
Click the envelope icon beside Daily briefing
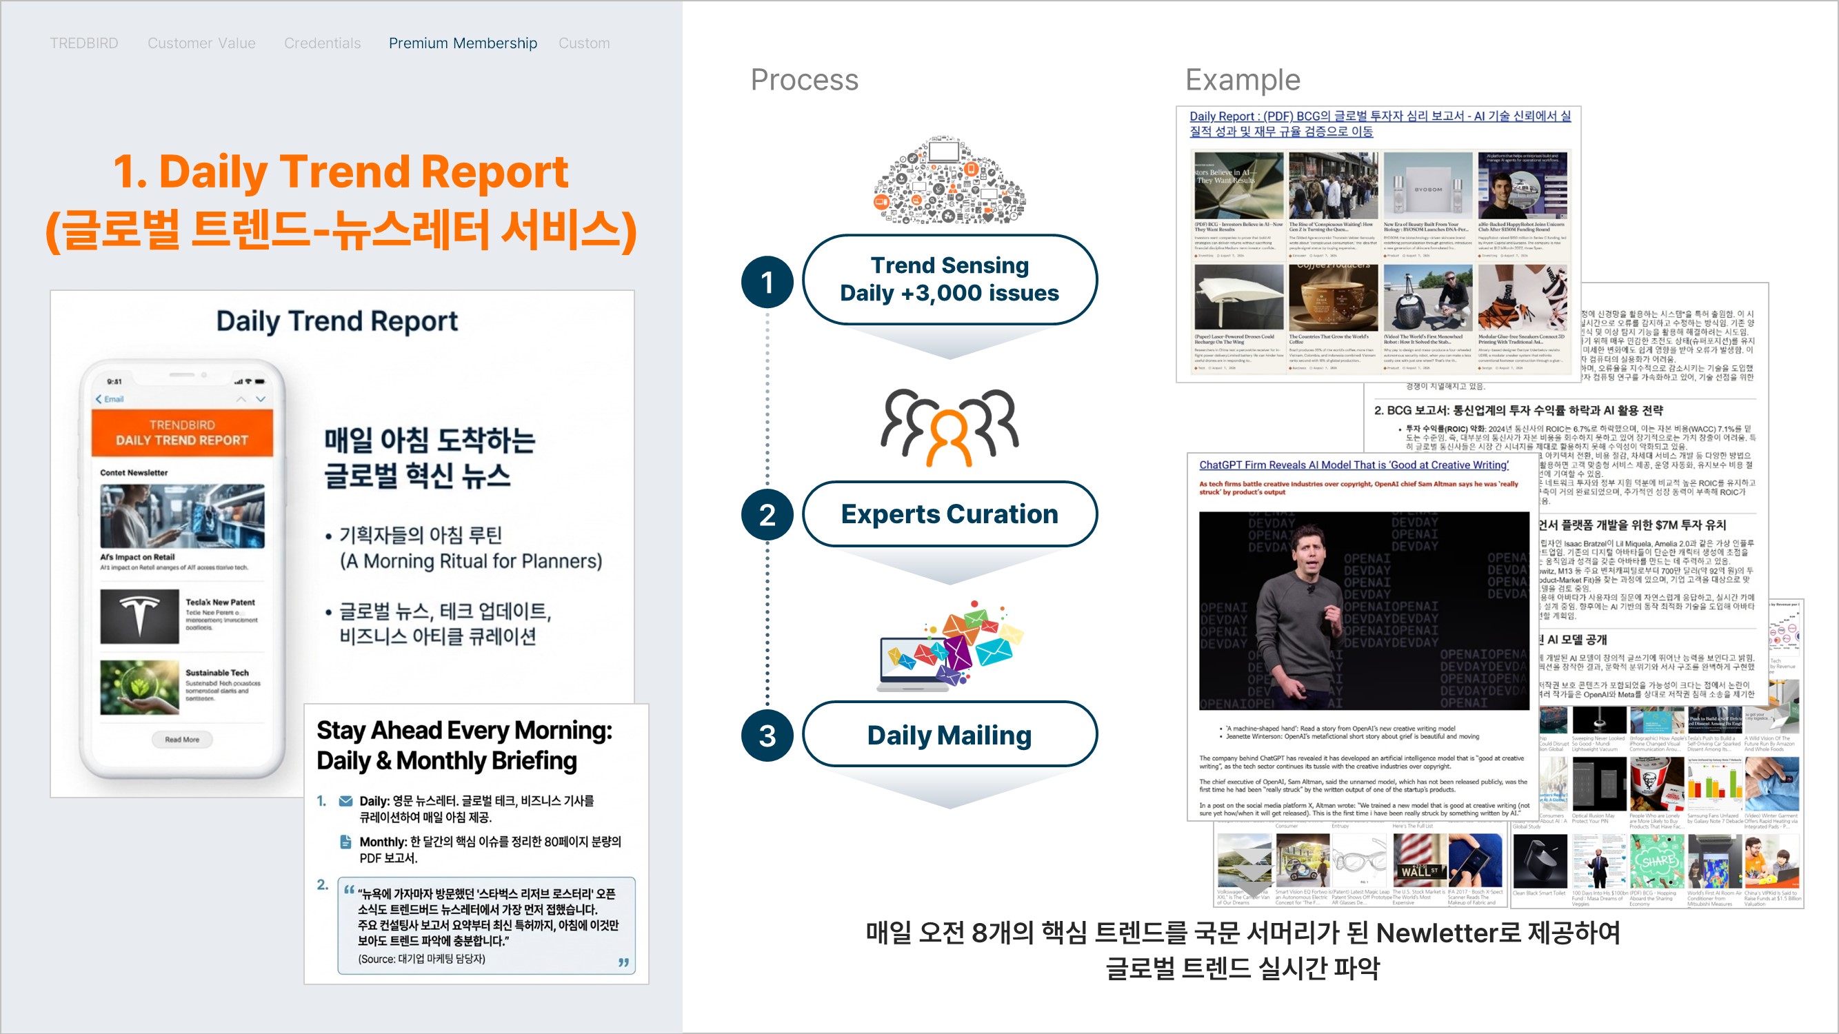(345, 800)
